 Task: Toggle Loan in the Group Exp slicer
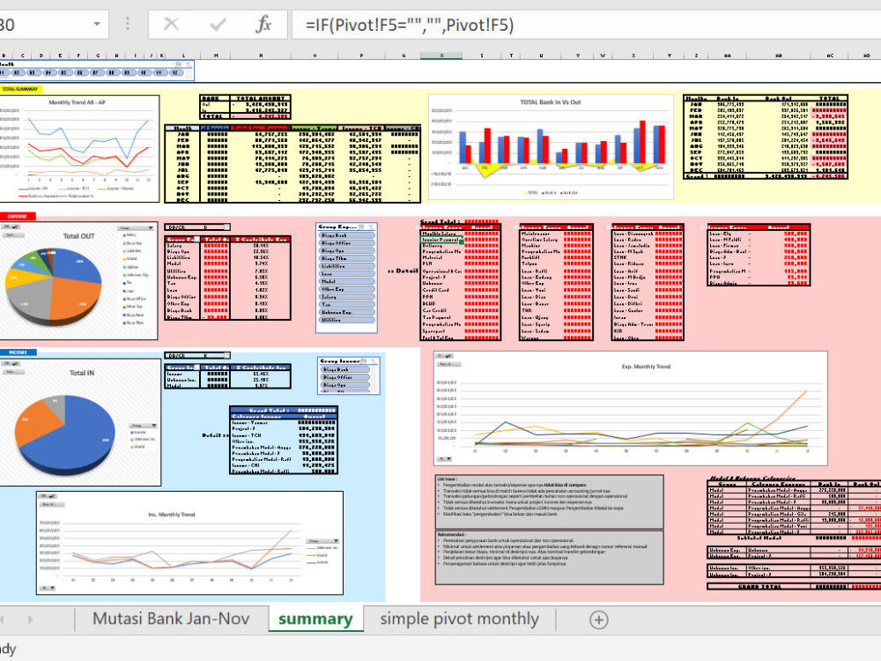coord(346,274)
